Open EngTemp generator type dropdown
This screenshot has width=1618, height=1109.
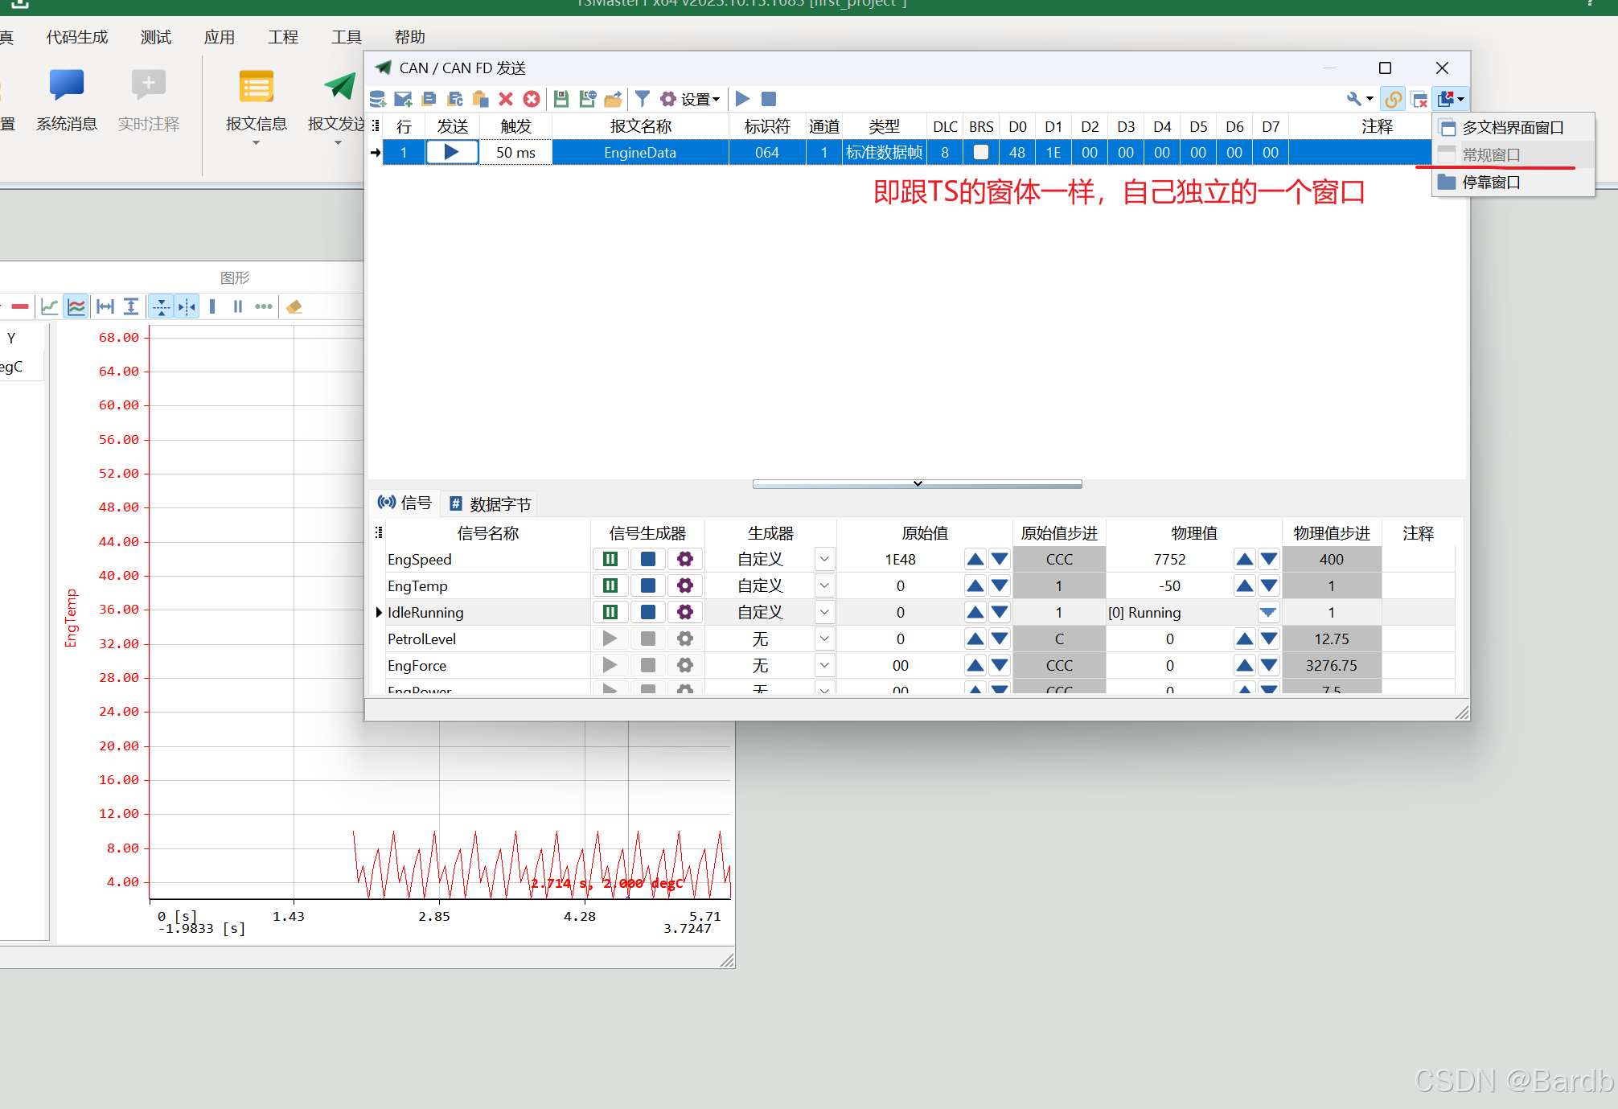coord(824,585)
